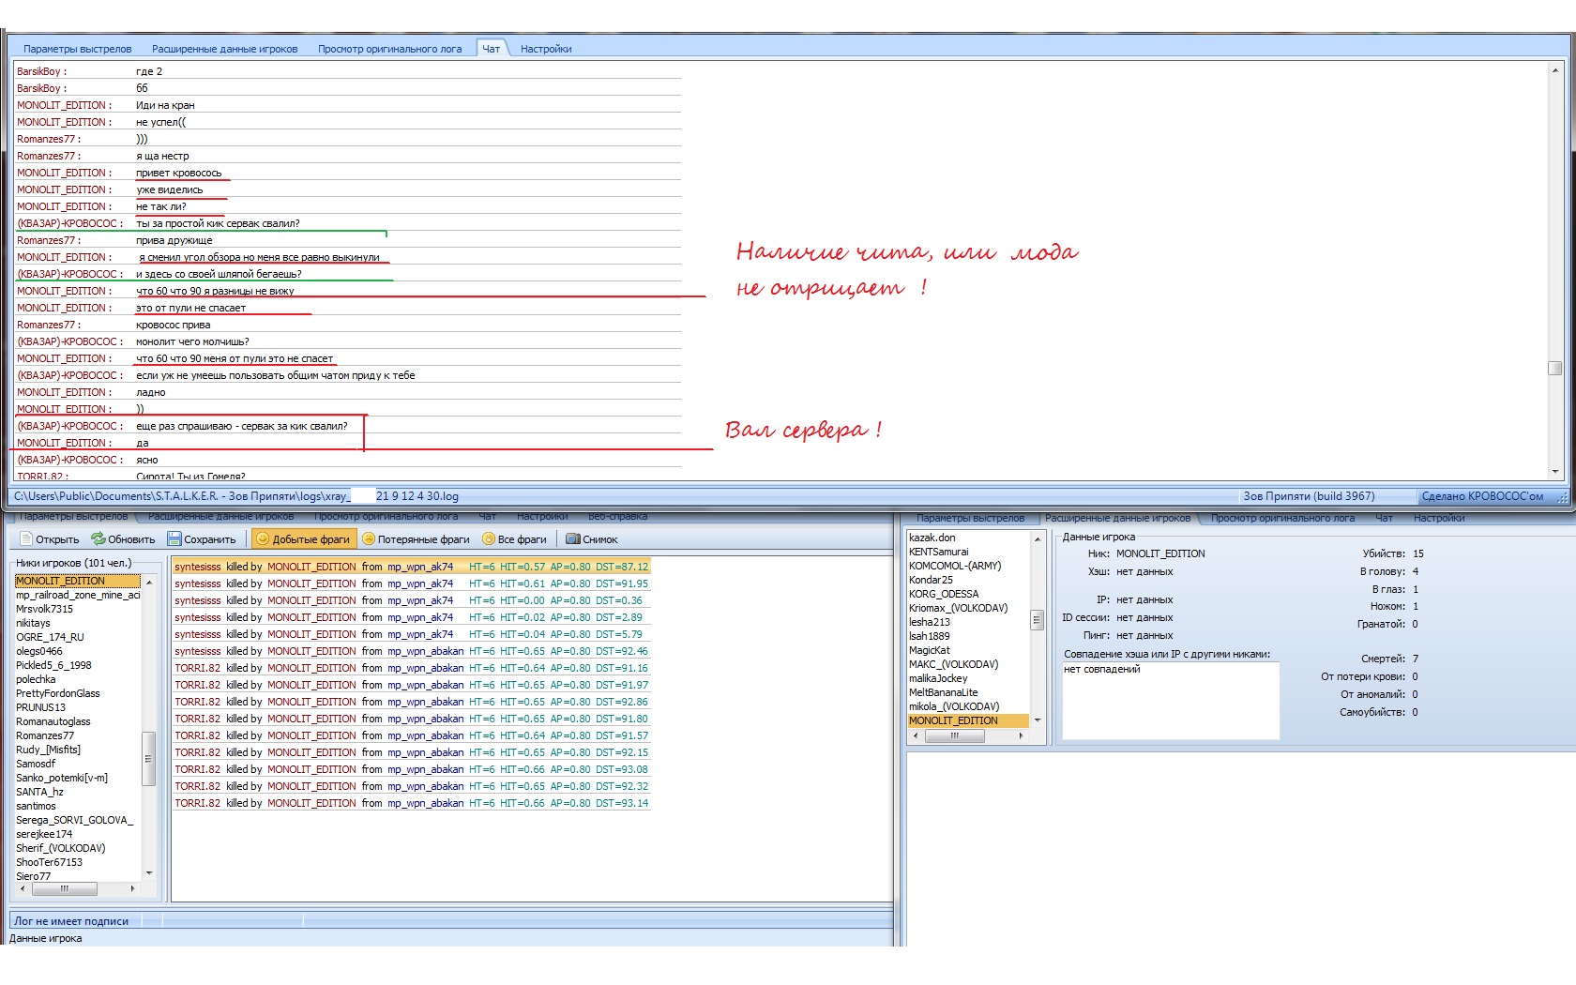Select KOMCOMOL-(ARMY) in bottom-right player list
Viewport: 1576px width, 985px height.
(955, 566)
